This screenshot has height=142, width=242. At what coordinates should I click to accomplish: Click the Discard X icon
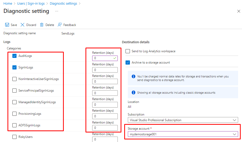22,25
